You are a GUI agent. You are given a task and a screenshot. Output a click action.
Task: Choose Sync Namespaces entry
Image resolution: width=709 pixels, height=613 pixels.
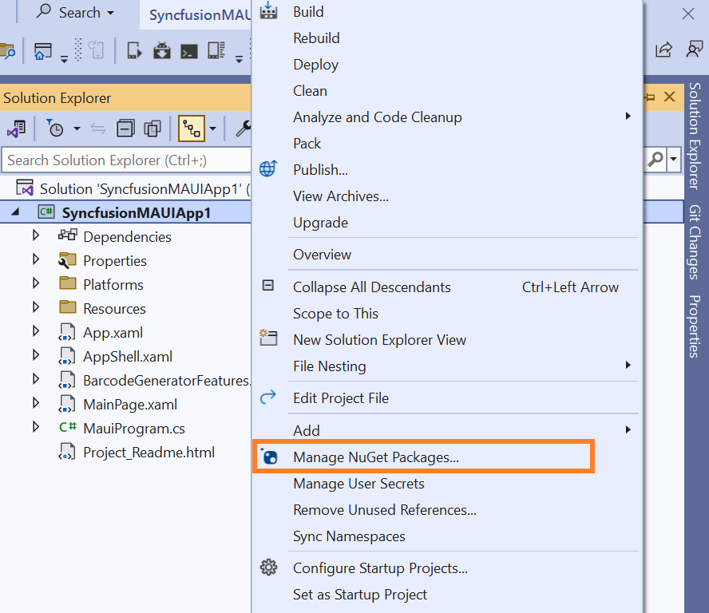[447, 536]
